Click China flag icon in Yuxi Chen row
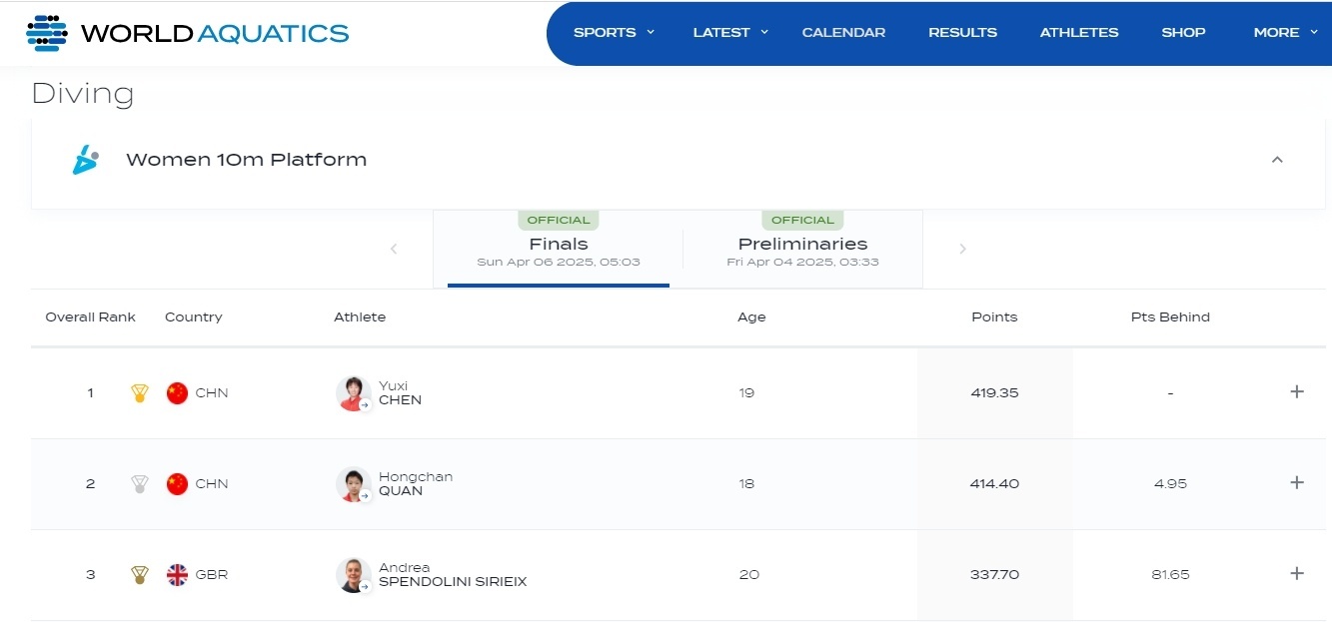The height and width of the screenshot is (622, 1332). (x=177, y=393)
